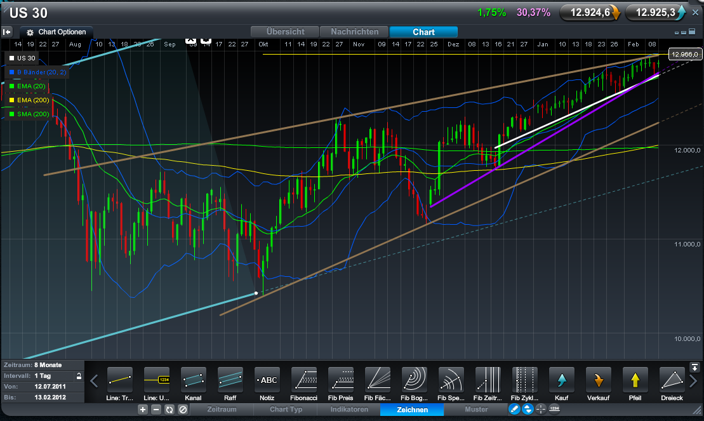Open the Intervall 1 Tag selector
The width and height of the screenshot is (704, 421).
click(43, 376)
